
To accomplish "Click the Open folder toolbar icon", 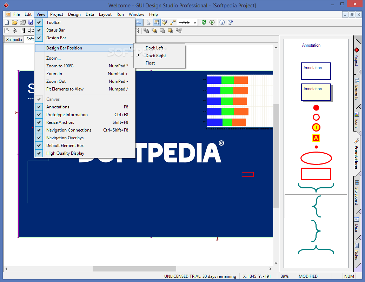I will [x=15, y=22].
